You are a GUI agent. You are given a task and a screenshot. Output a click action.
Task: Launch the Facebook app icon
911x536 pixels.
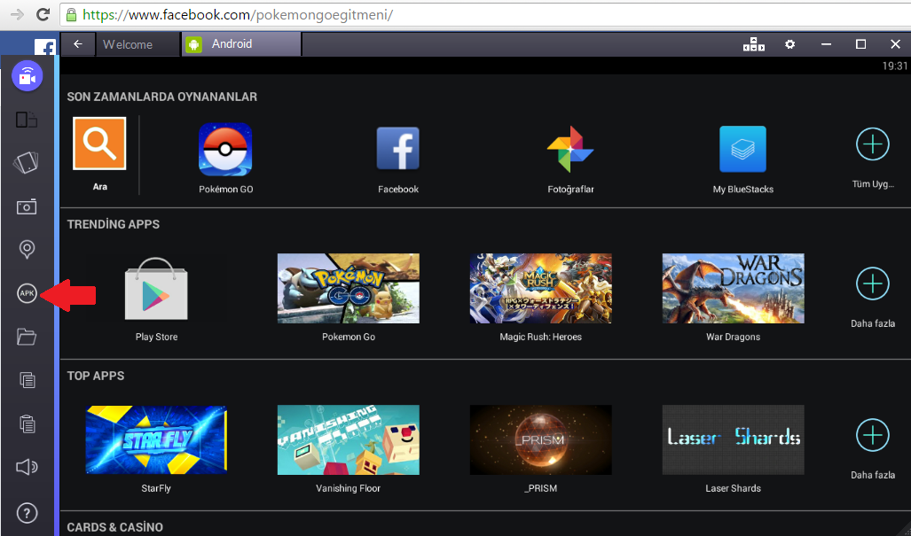pyautogui.click(x=398, y=149)
